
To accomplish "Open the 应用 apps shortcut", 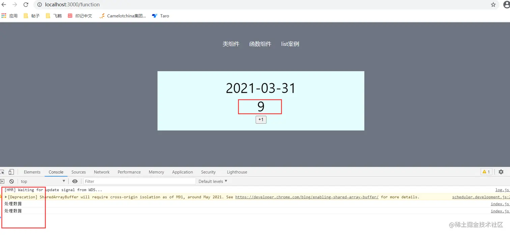I will (9, 16).
